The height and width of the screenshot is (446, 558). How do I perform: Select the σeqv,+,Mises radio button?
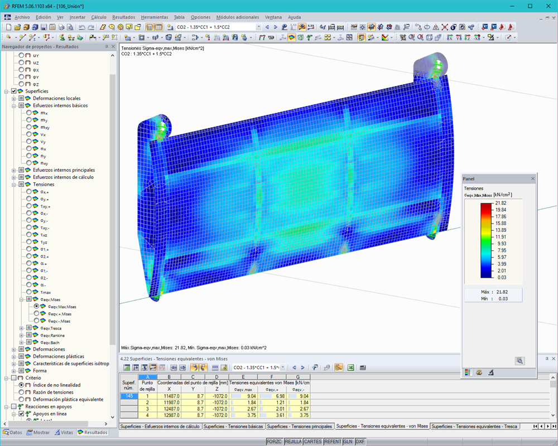point(37,313)
